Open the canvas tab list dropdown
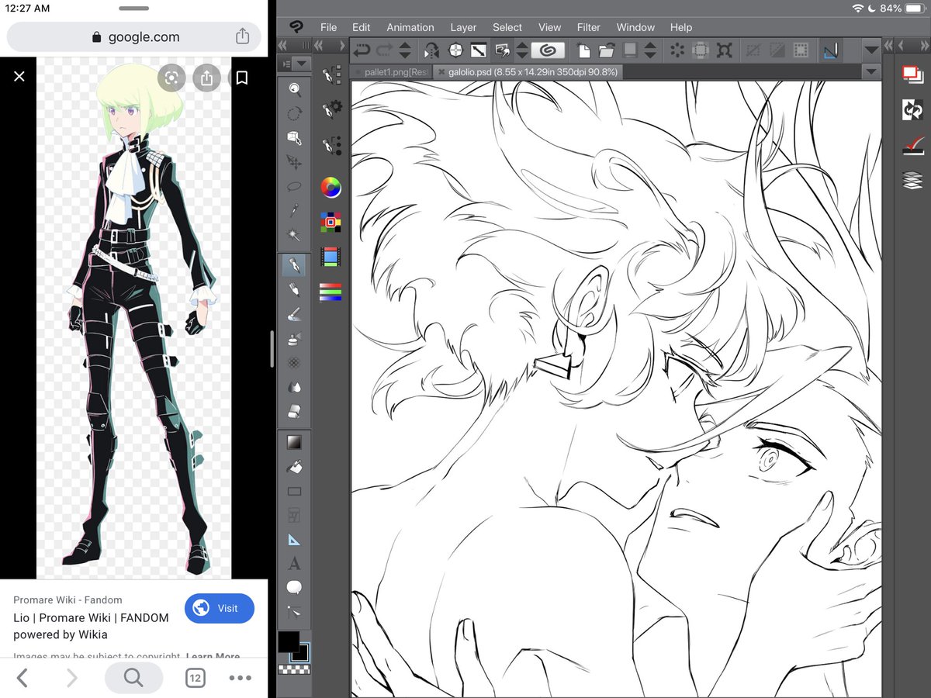This screenshot has width=931, height=698. pos(872,71)
